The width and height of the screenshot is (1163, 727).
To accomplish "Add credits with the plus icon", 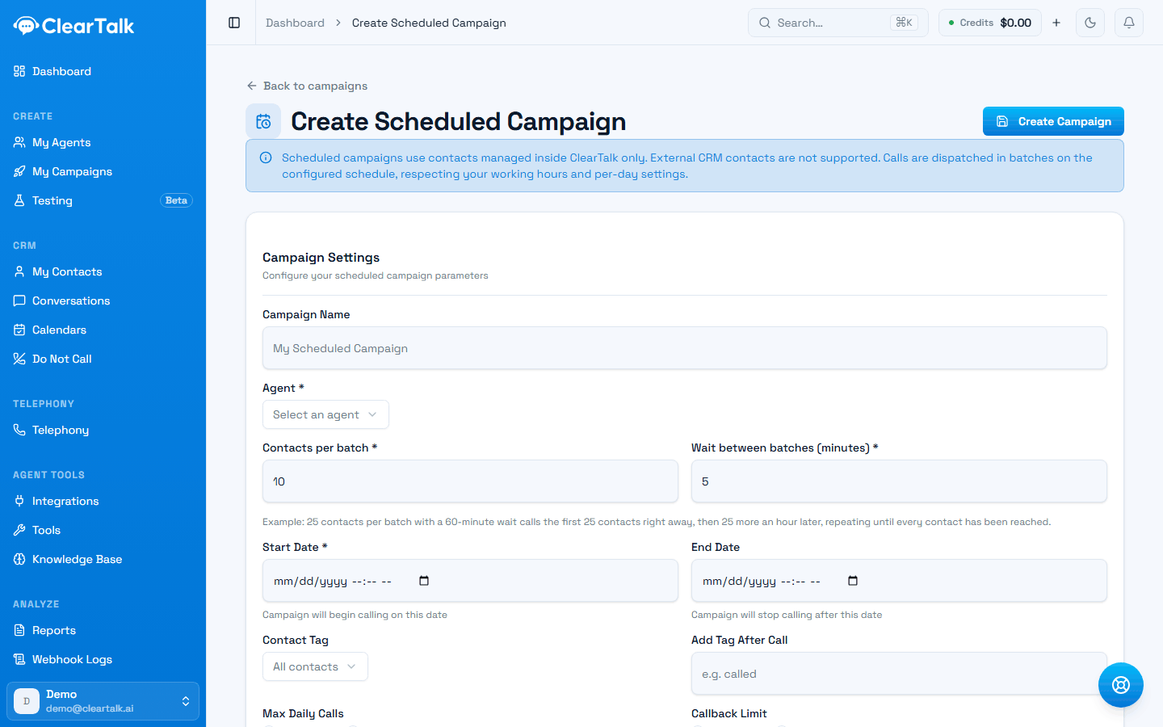I will (x=1056, y=23).
